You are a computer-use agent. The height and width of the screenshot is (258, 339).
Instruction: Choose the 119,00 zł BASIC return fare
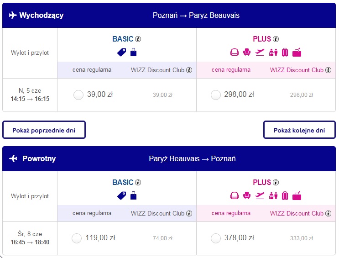click(x=77, y=238)
